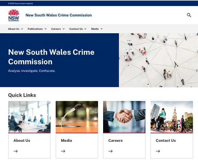Image resolution: width=198 pixels, height=164 pixels.
Task: Click the large hero heading New South Wales Crime Commission
Action: [x=51, y=57]
